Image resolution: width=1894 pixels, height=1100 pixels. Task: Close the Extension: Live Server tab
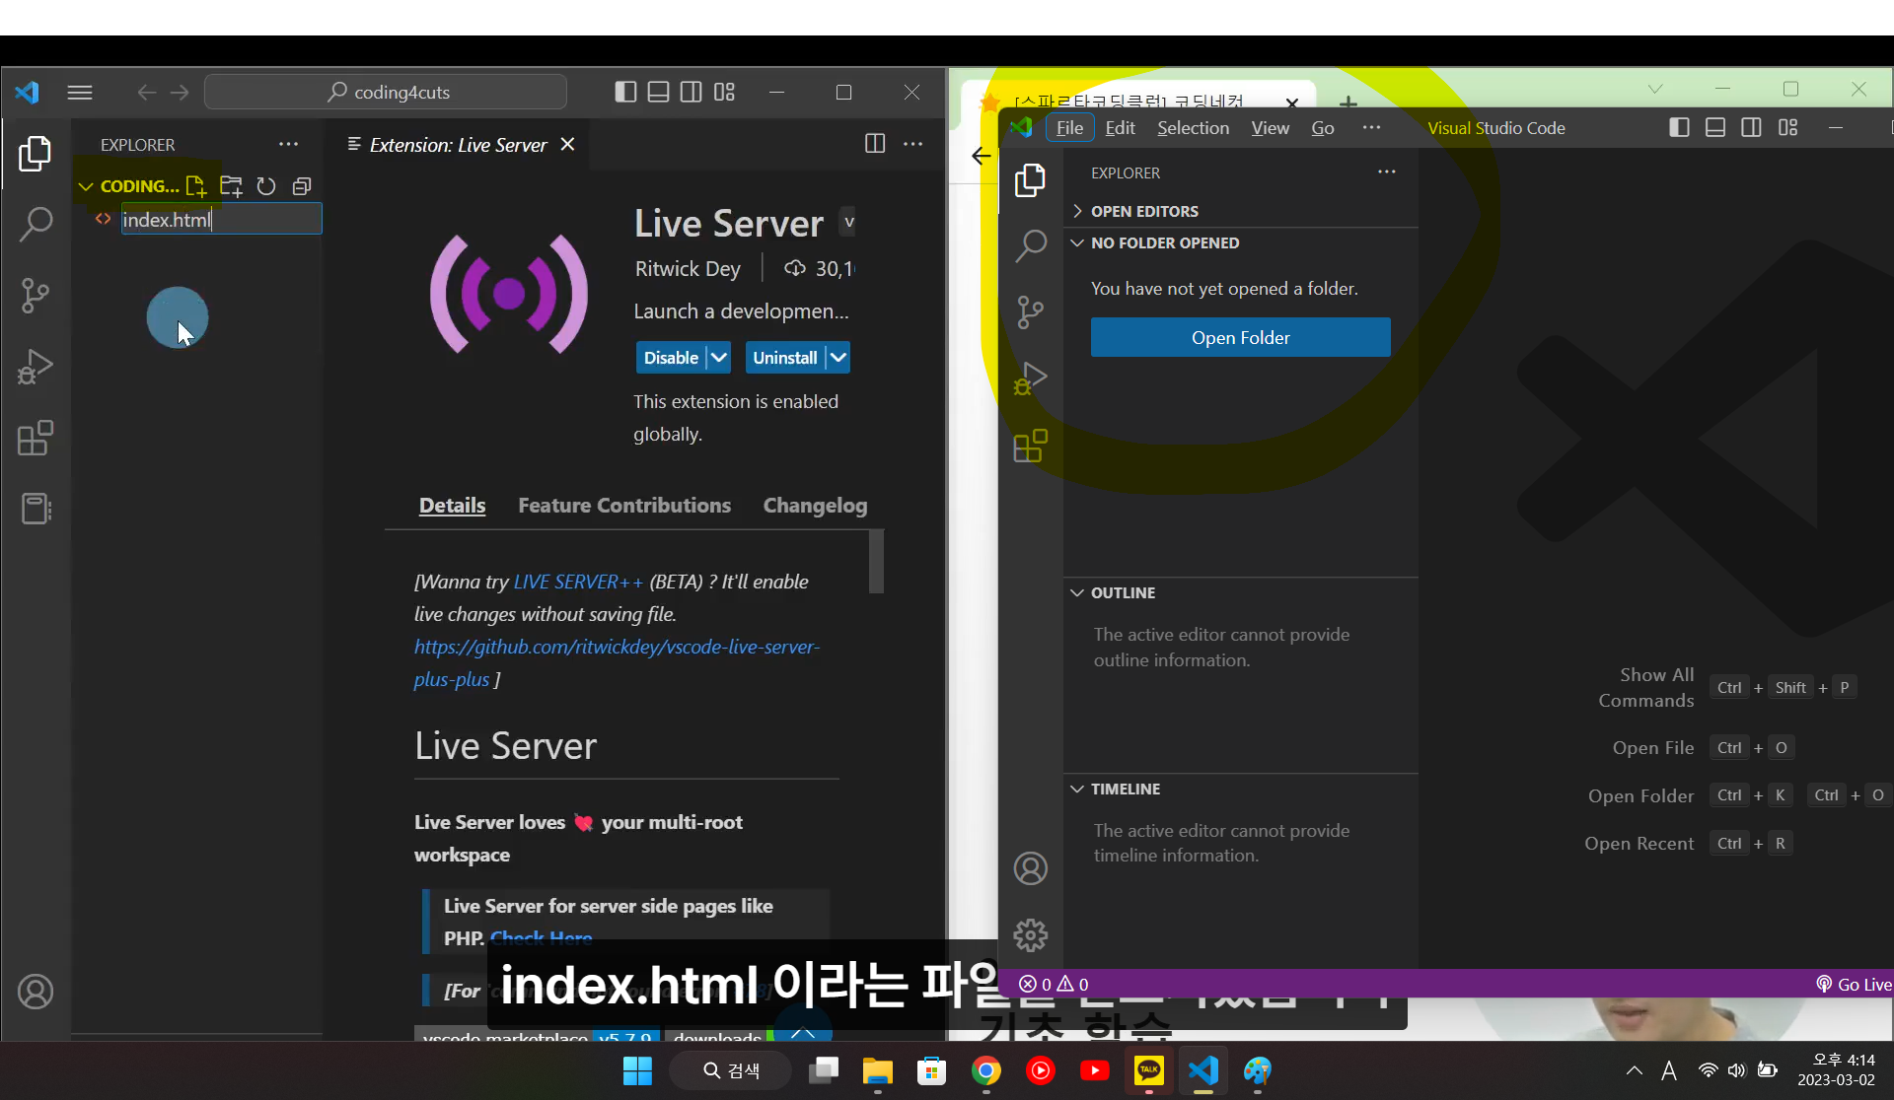567,144
